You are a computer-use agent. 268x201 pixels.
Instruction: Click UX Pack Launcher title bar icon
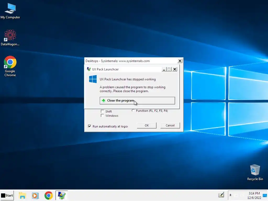click(89, 69)
